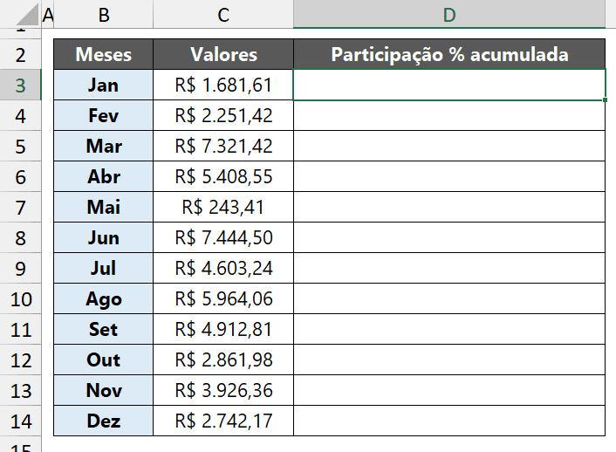Click empty column D cell in Fev row
616x452 pixels.
[449, 116]
